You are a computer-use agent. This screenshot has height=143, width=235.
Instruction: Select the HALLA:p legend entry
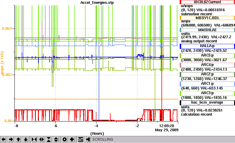[207, 46]
